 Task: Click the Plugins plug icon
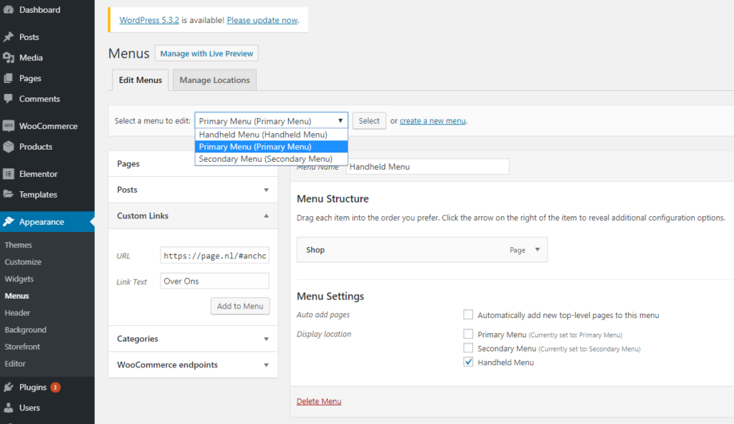[x=9, y=387]
